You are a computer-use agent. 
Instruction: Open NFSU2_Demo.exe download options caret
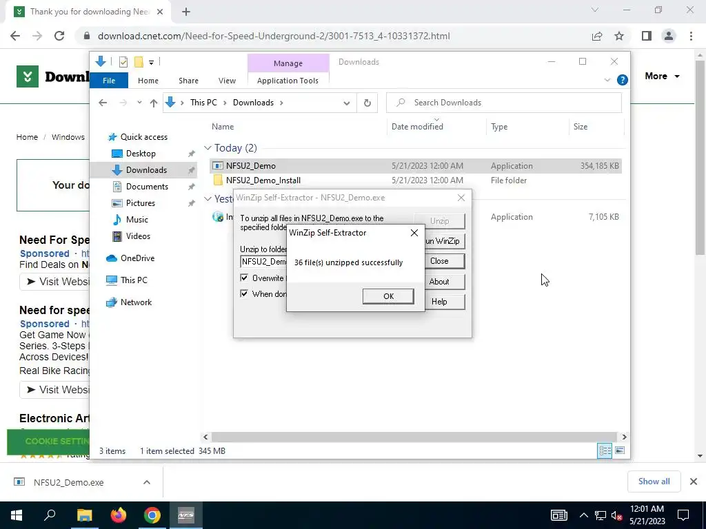(147, 482)
